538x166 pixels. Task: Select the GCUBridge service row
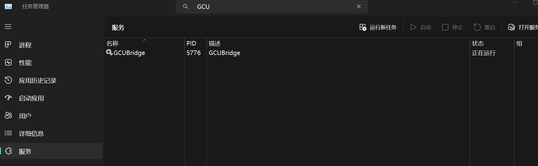tap(321, 53)
